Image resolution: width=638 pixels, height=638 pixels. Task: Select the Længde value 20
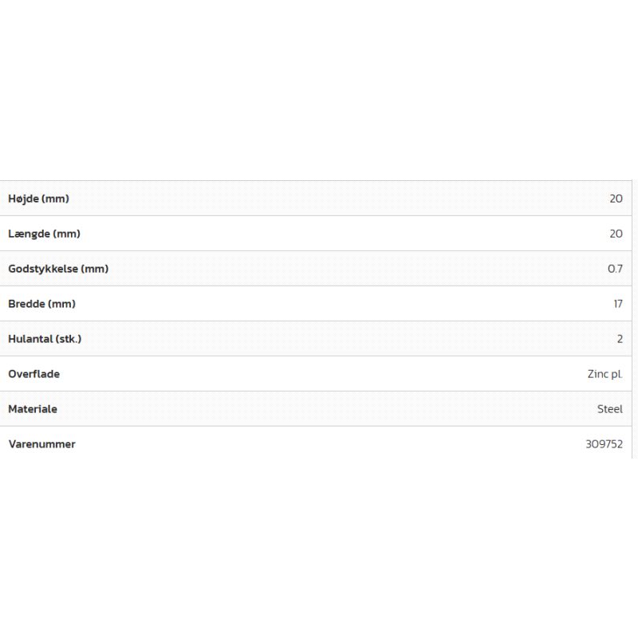point(616,234)
